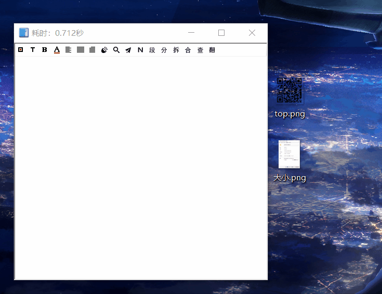Image resolution: width=382 pixels, height=294 pixels.
Task: Click the paper plane send icon
Action: tap(128, 50)
